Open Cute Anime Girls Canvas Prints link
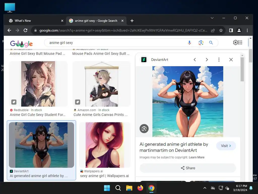Viewport: 258px width, 194px height. click(101, 115)
